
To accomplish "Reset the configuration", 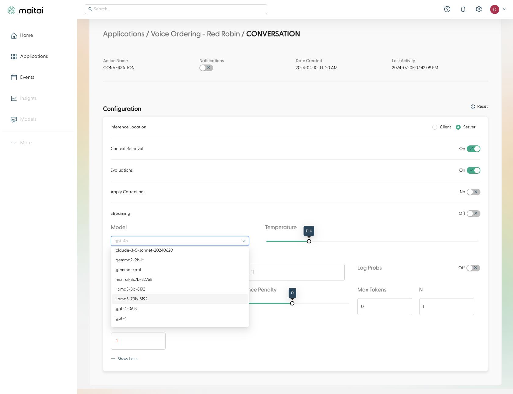I will (x=479, y=106).
